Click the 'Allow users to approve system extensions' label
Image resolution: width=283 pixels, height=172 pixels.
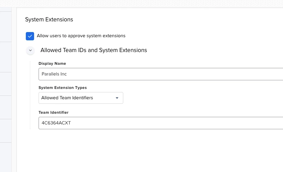tap(81, 36)
